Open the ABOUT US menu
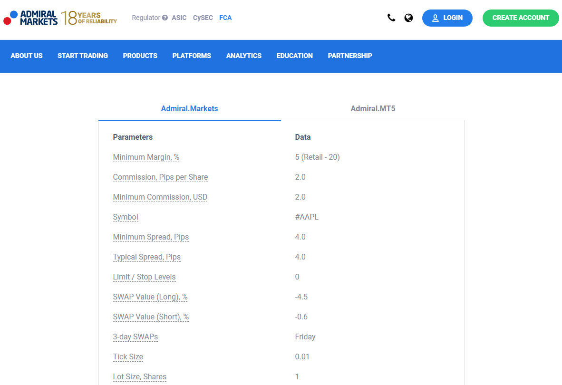Screen dimensions: 562x385 (x=27, y=56)
